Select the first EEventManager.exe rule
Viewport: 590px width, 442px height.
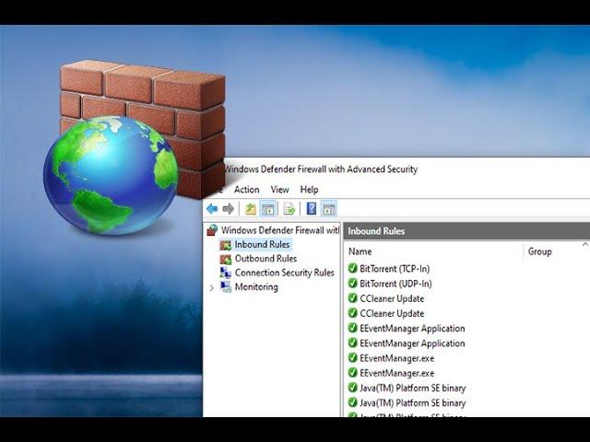(x=396, y=358)
